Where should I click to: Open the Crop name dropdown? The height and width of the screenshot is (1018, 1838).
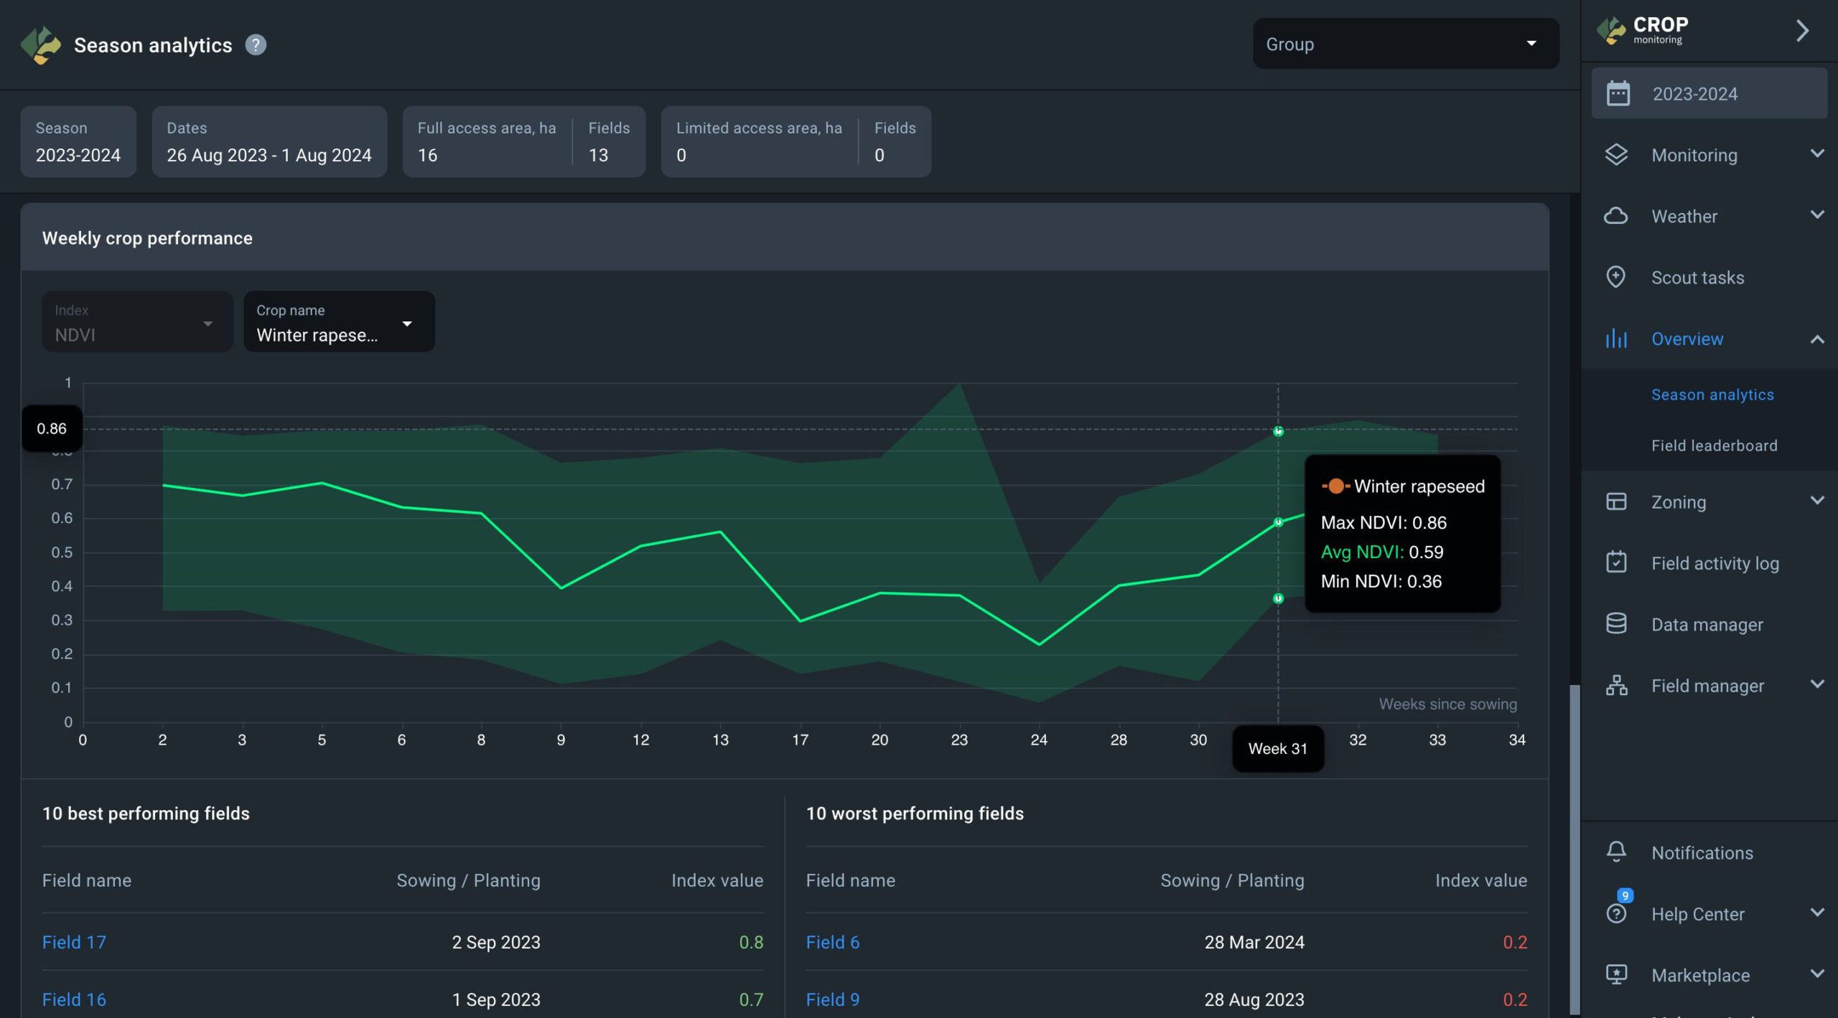[x=339, y=322]
